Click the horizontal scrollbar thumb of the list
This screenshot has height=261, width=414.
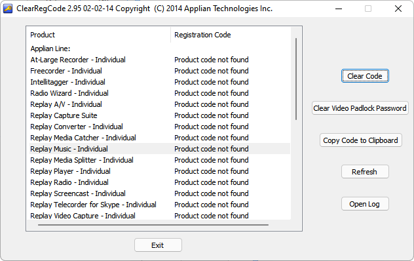click(x=153, y=225)
